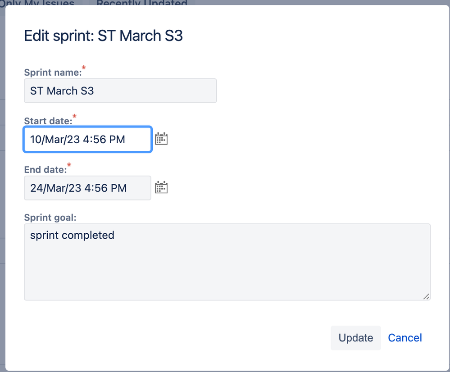450x372 pixels.
Task: Click the End date label
Action: 45,169
